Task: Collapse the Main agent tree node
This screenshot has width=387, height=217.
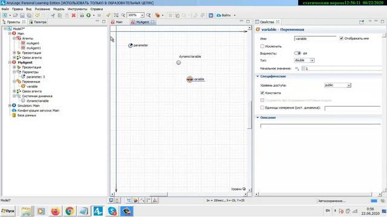Action: [x=10, y=34]
